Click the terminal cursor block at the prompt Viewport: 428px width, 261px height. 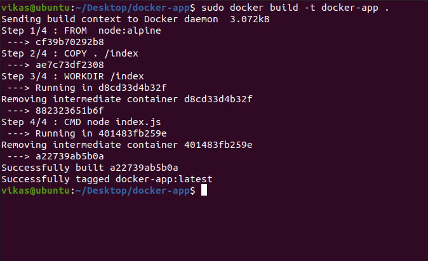pyautogui.click(x=204, y=191)
